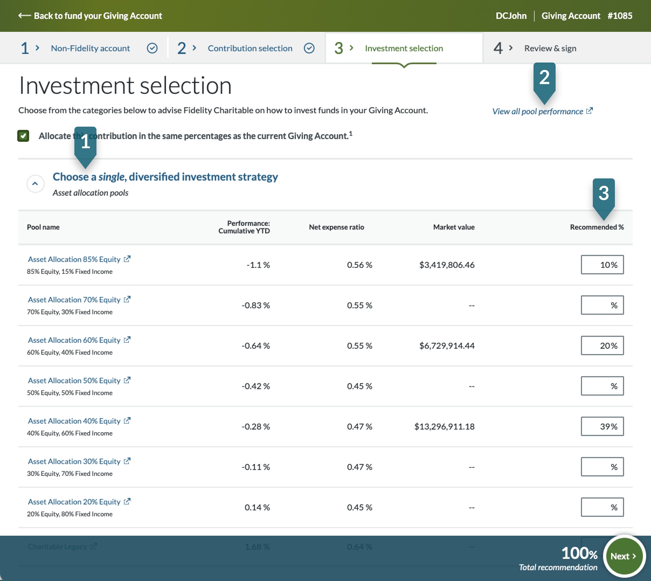Click recommended % field for 50% Equity pool
Screen dimensions: 651x581
(602, 386)
